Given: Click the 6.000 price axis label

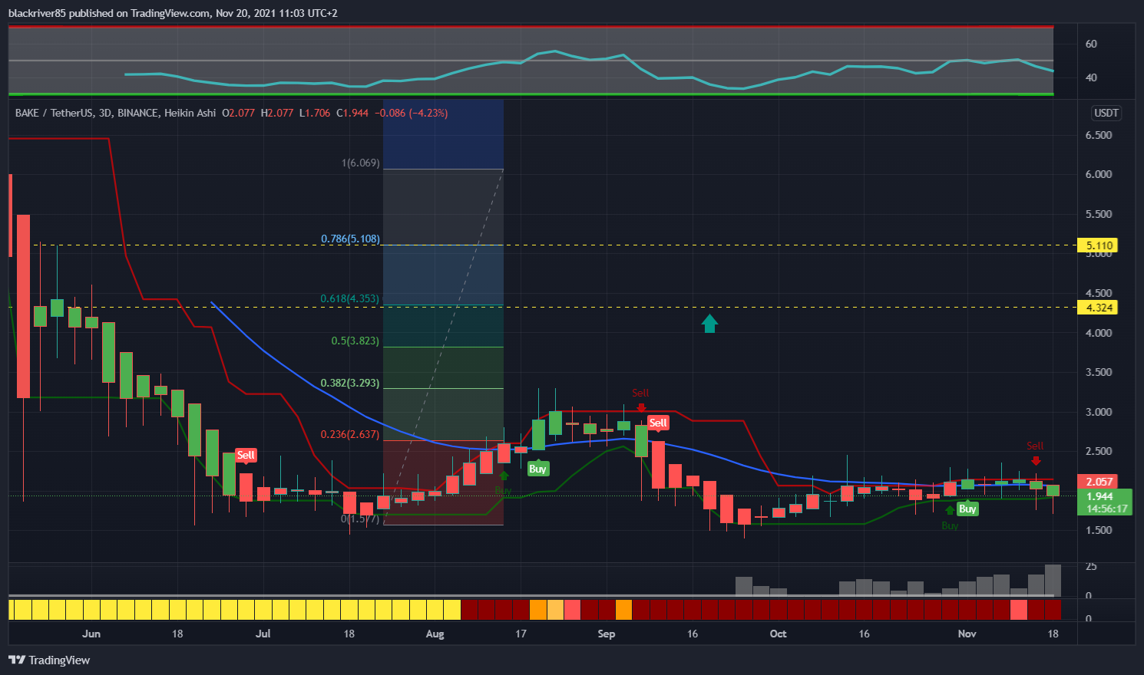Looking at the screenshot, I should coord(1099,174).
